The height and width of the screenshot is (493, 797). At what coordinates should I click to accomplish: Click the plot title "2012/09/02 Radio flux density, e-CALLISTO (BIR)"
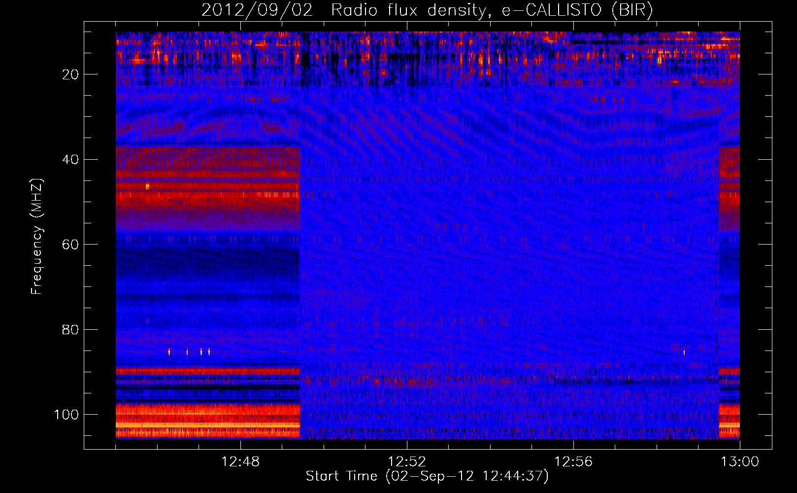[x=427, y=10]
